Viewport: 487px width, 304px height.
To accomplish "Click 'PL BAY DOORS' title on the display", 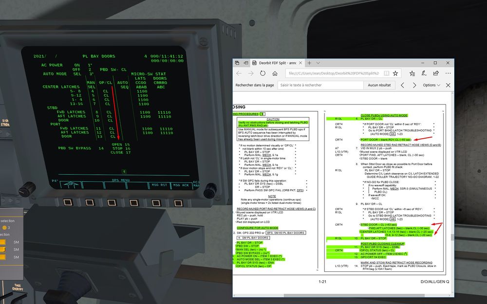I will [99, 56].
